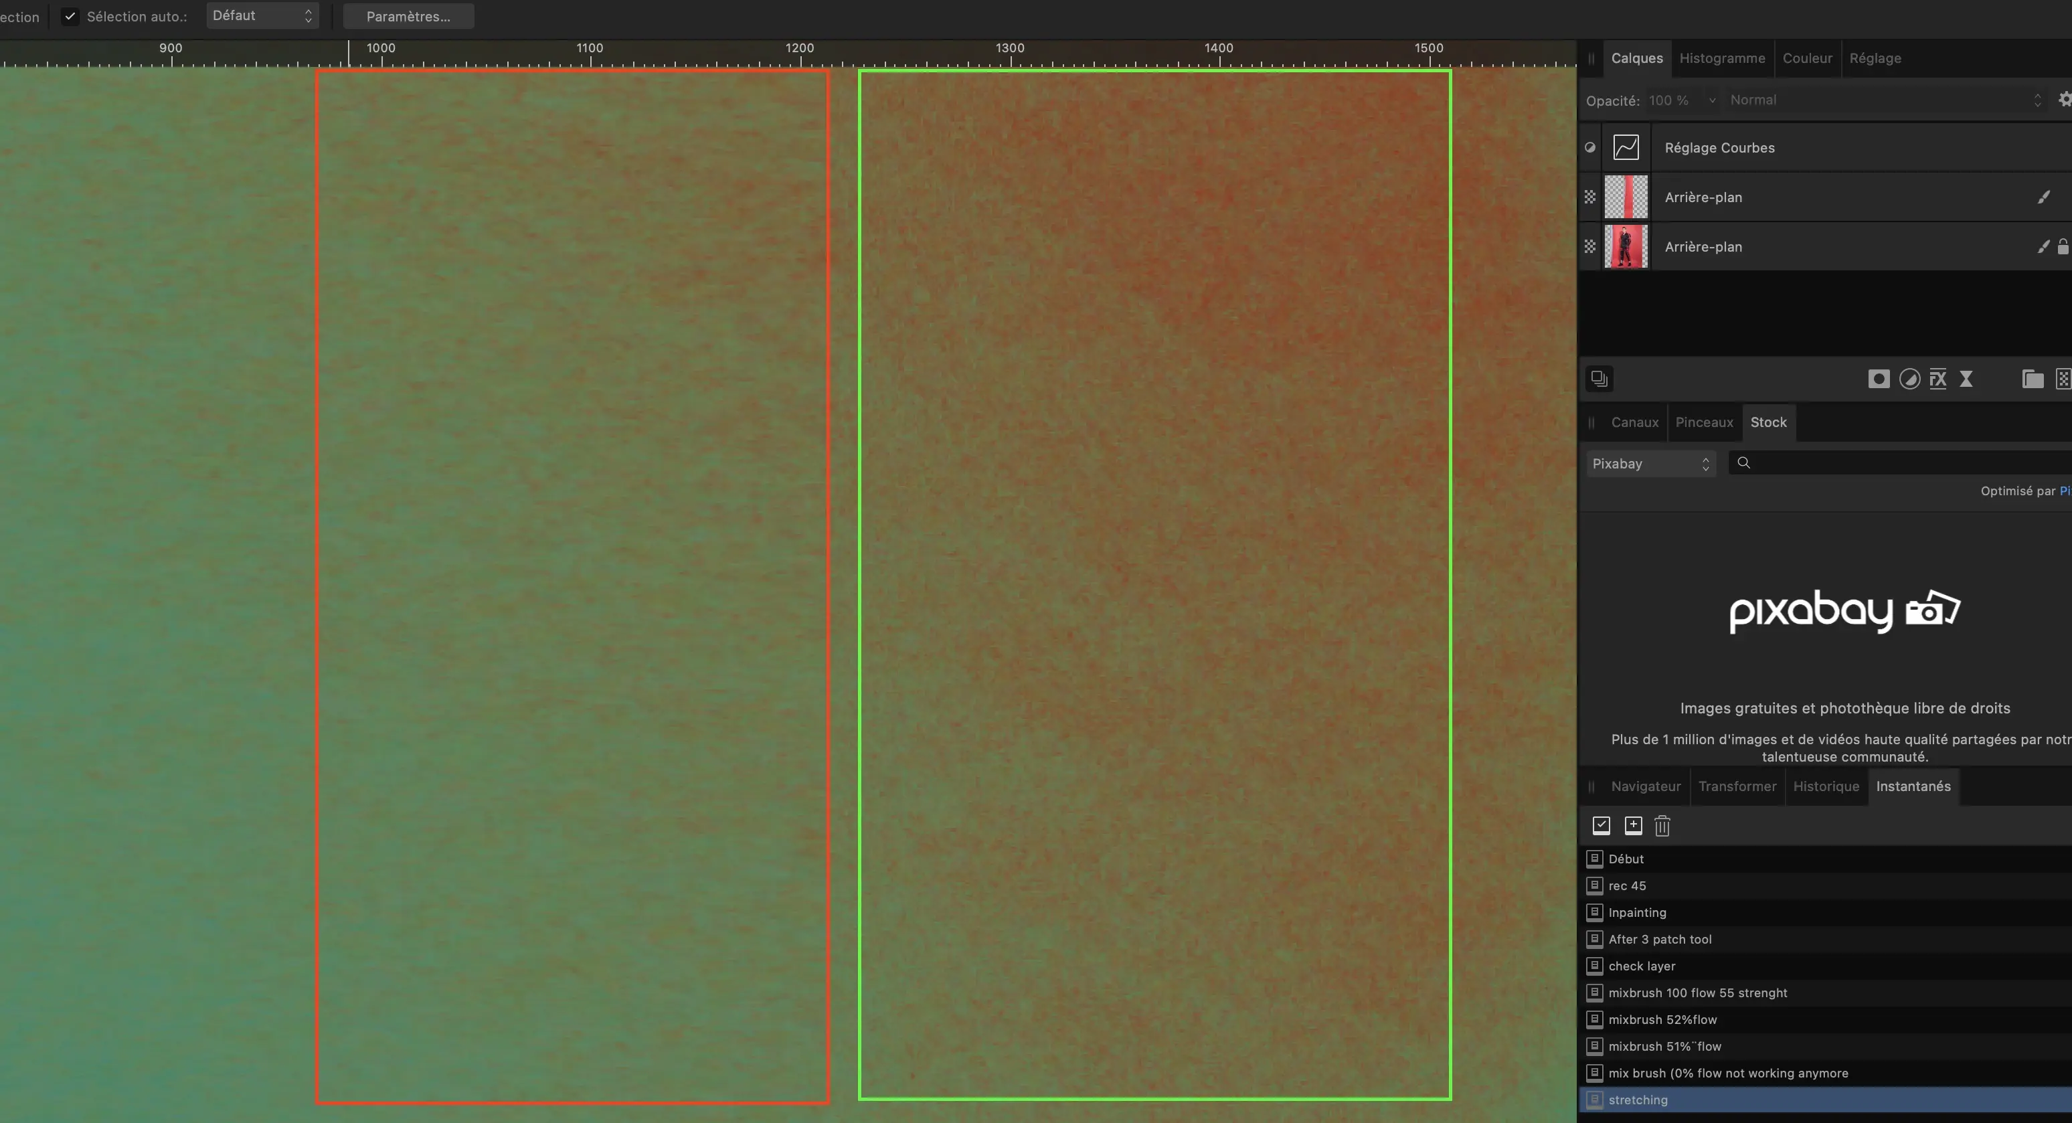Select the locked Arrière-plan layer thumbnail with person
This screenshot has height=1123, width=2072.
pos(1626,247)
